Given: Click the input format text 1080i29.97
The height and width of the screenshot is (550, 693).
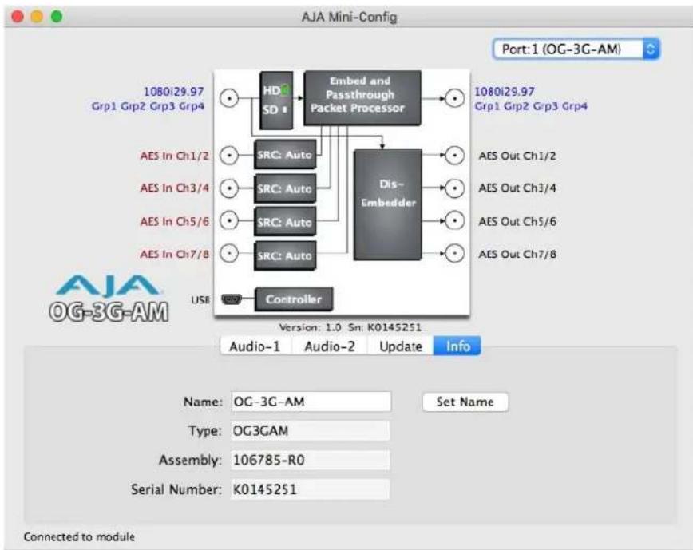Looking at the screenshot, I should [x=174, y=92].
